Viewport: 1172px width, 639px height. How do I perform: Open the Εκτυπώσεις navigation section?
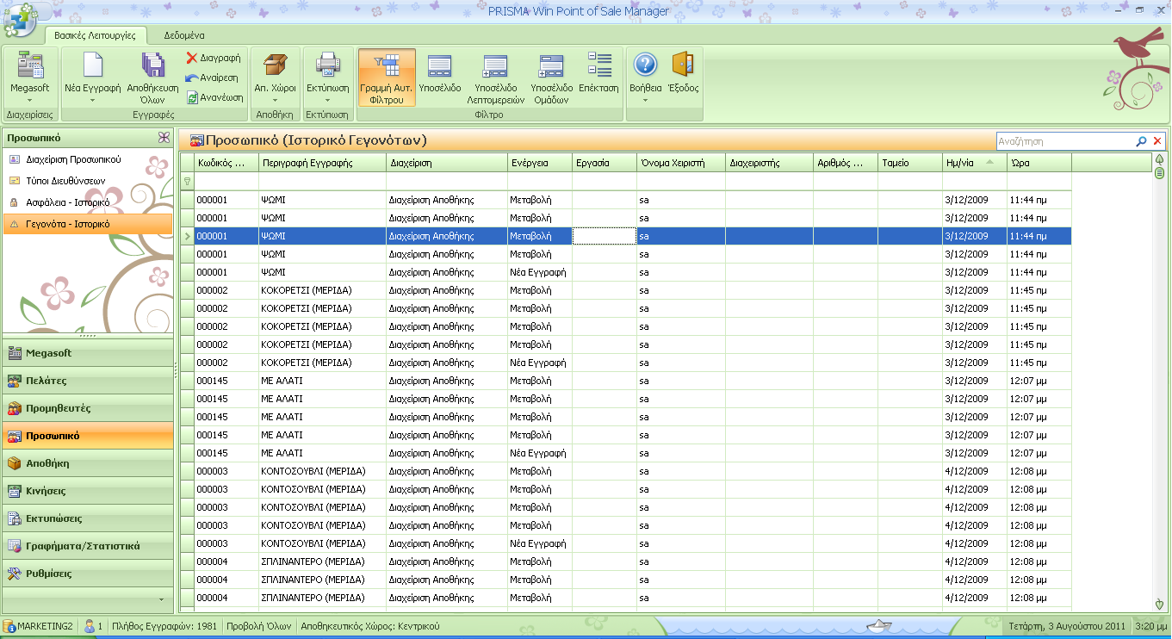click(x=88, y=518)
